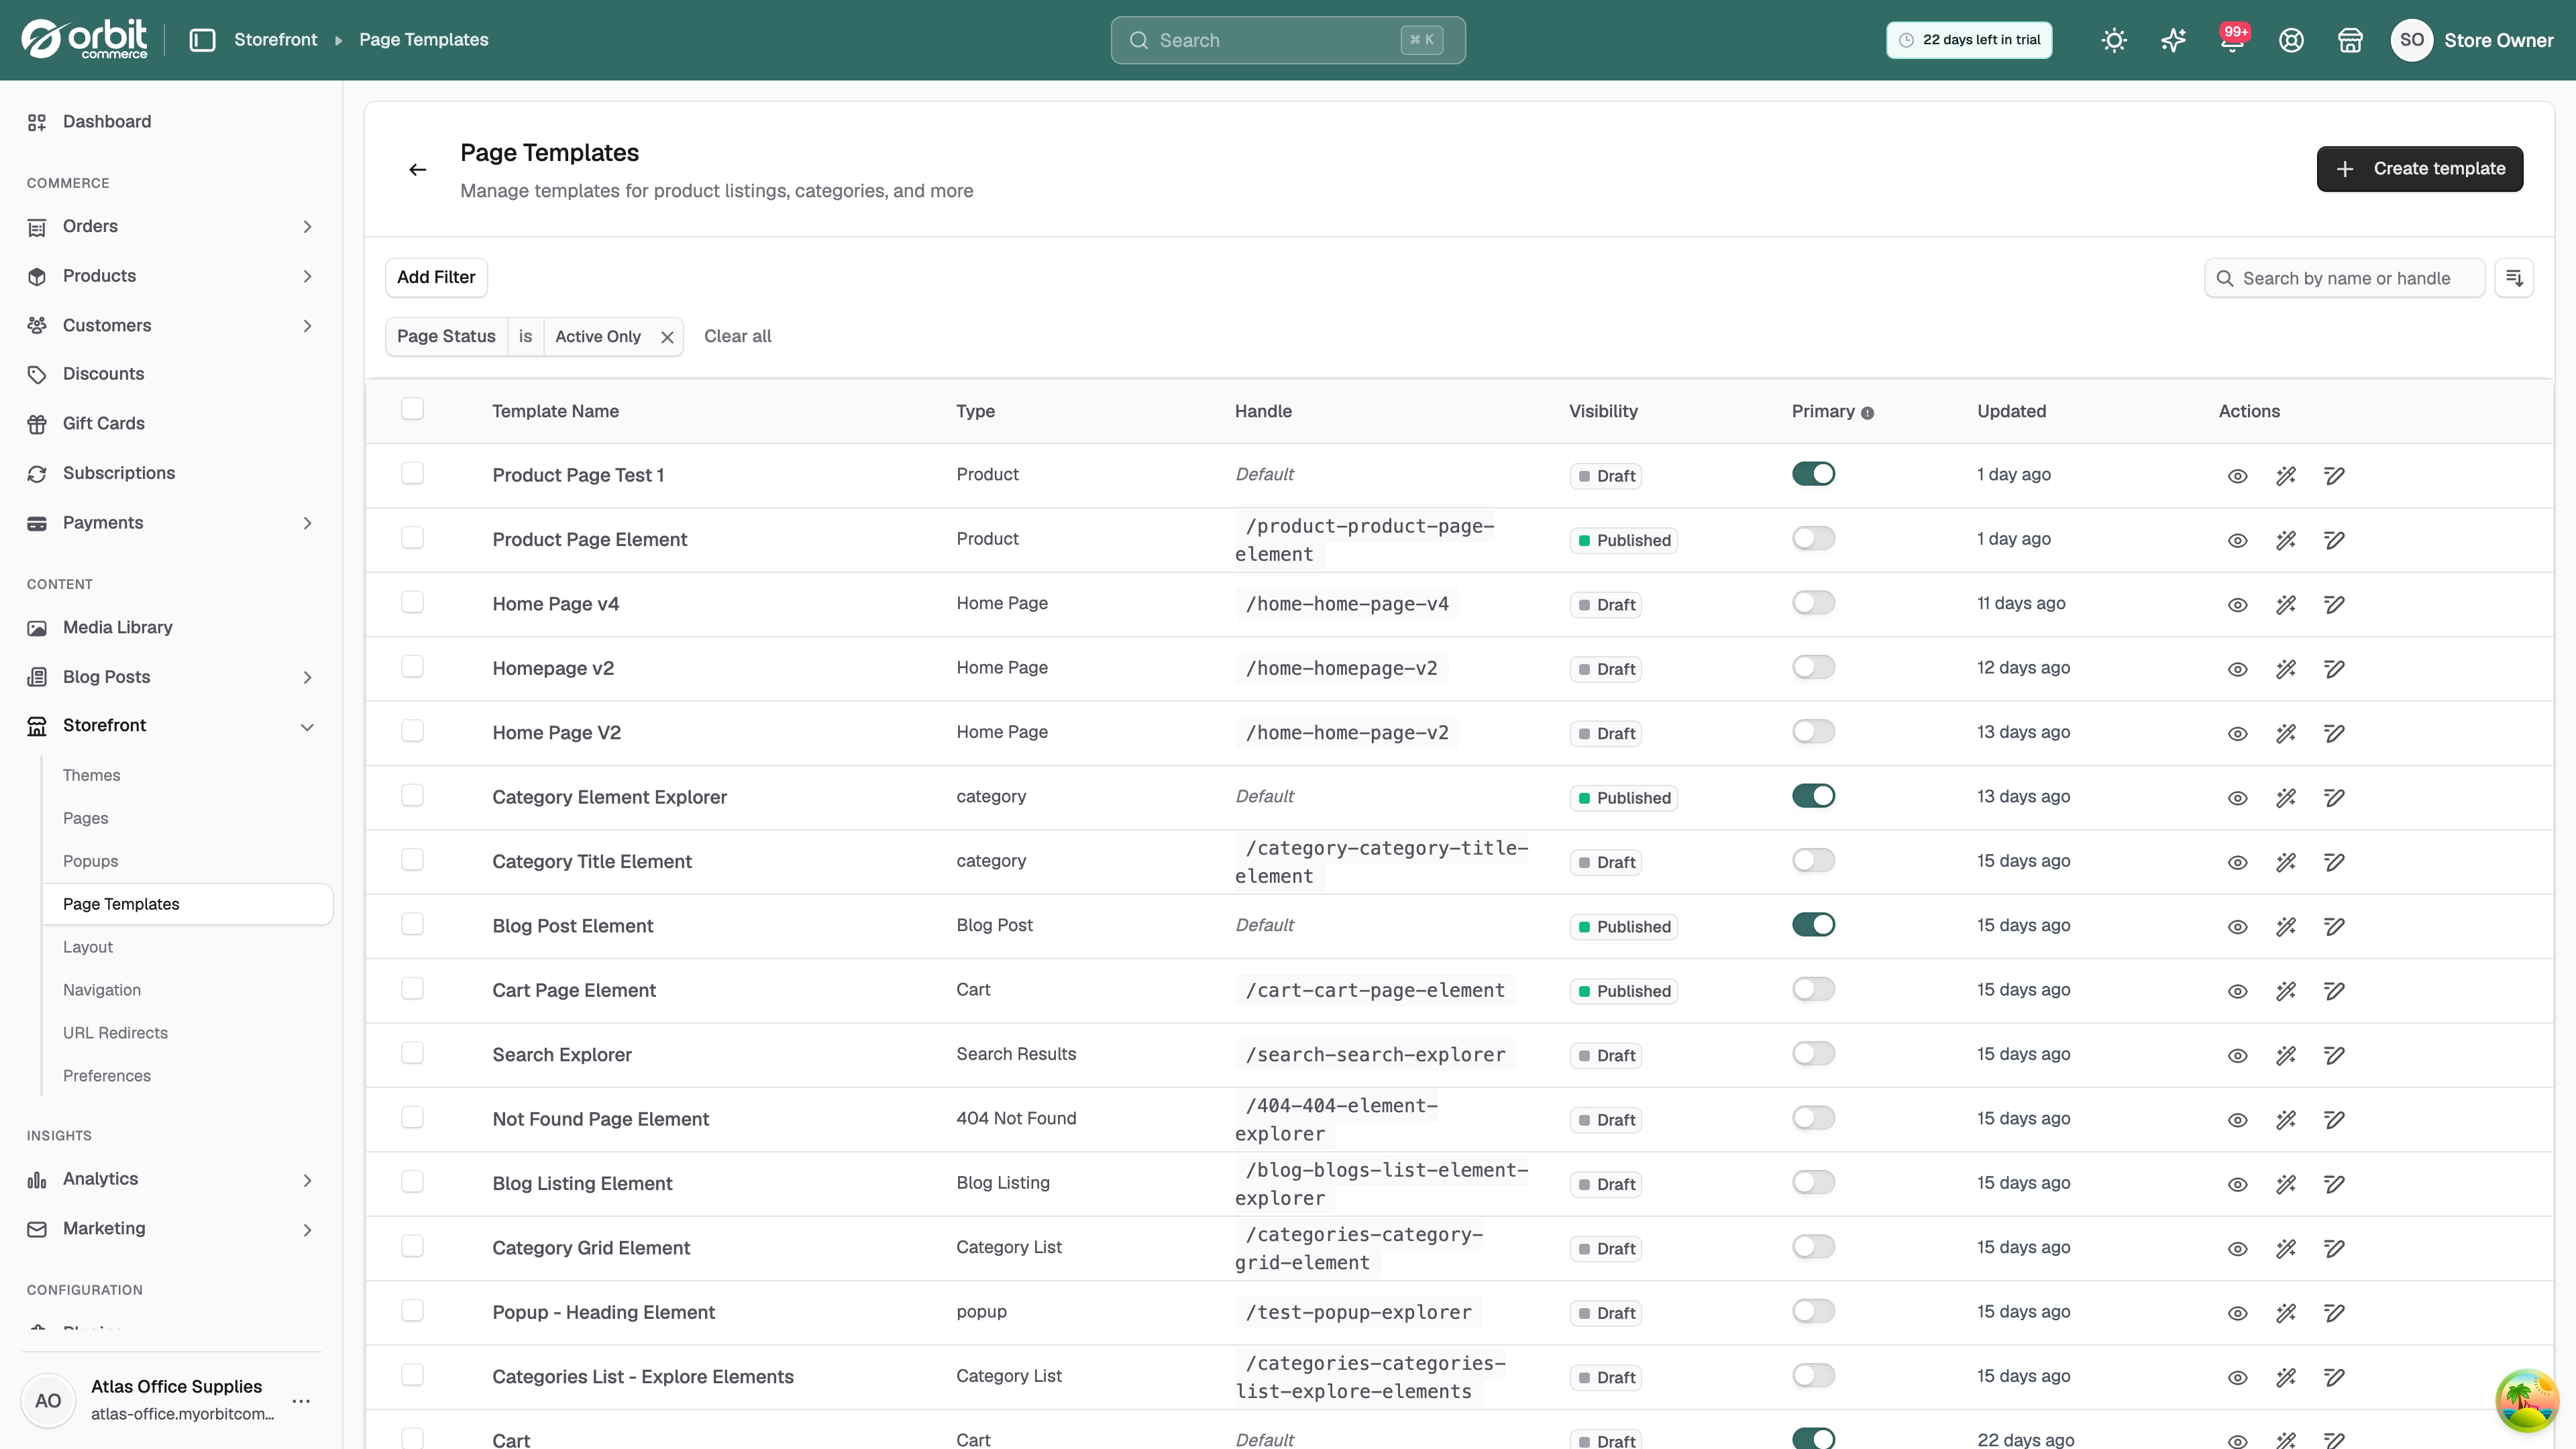The image size is (2576, 1449).
Task: Go back using the arrow beside Page Templates
Action: click(418, 170)
